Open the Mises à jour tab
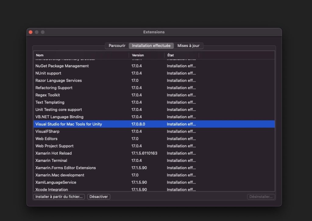The image size is (312, 221). point(188,46)
